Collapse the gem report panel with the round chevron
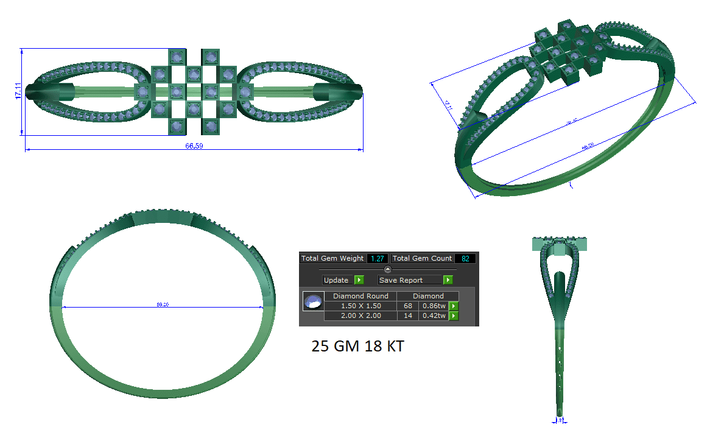This screenshot has height=430, width=710. pyautogui.click(x=388, y=269)
